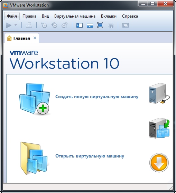This screenshot has width=176, height=193.
Task: Close the Главная tab
Action: 35,38
